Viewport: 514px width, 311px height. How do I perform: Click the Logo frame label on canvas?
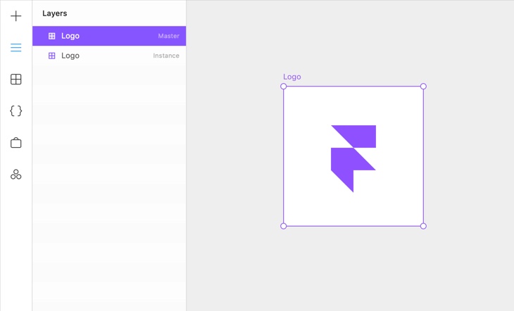tap(292, 77)
